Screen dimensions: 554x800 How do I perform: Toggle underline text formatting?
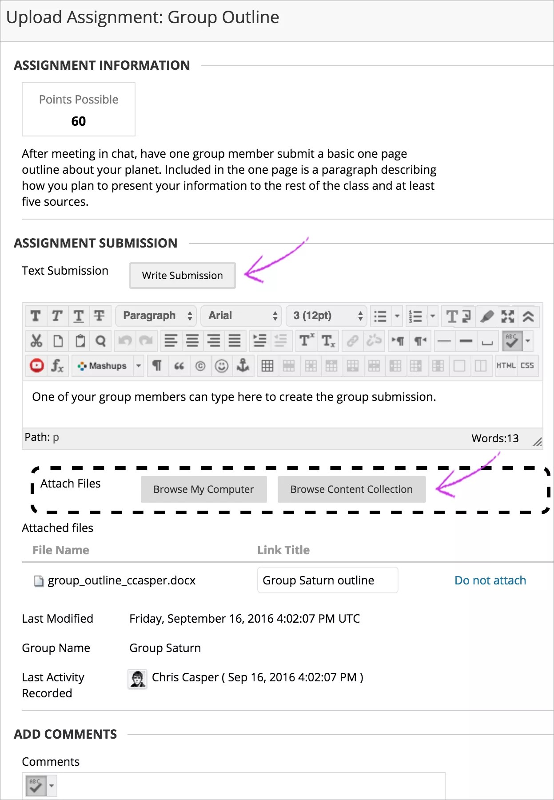(79, 316)
